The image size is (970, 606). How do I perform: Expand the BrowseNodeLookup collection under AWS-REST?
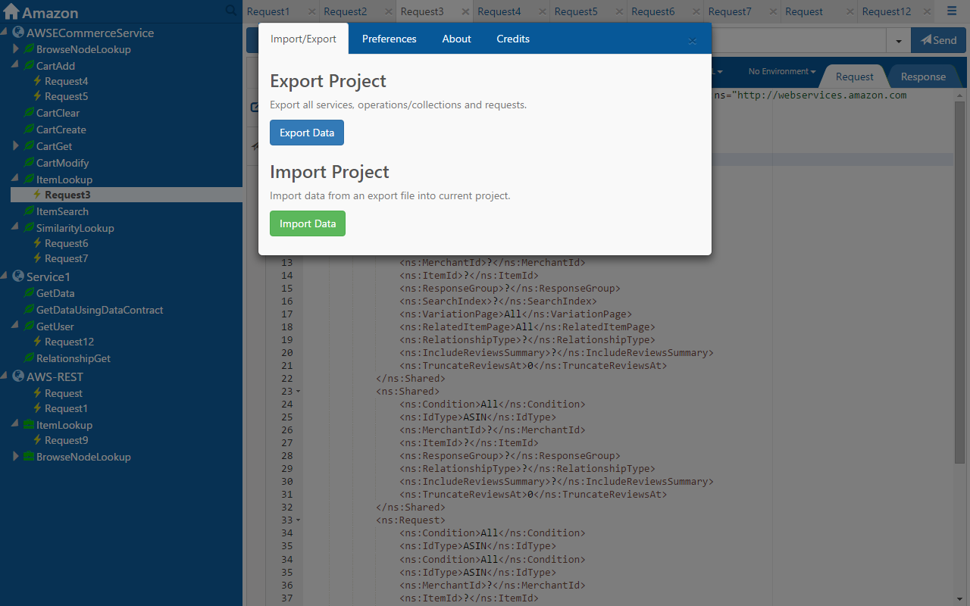16,457
